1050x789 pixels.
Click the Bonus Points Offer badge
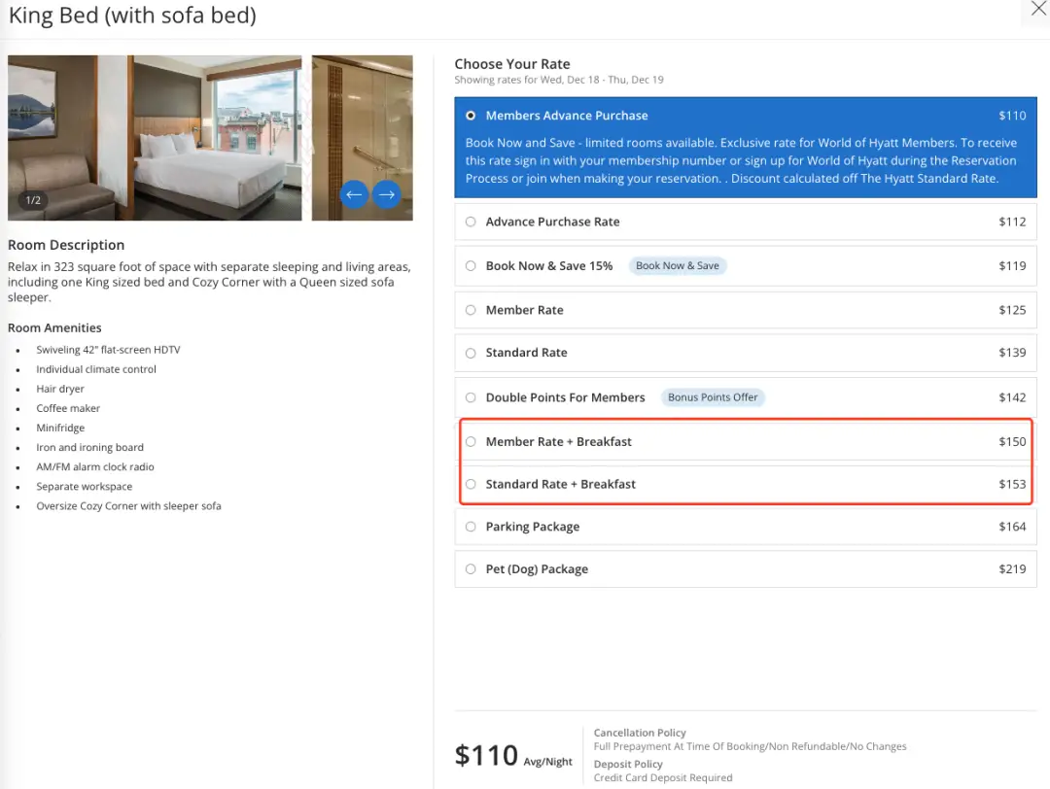click(x=713, y=397)
